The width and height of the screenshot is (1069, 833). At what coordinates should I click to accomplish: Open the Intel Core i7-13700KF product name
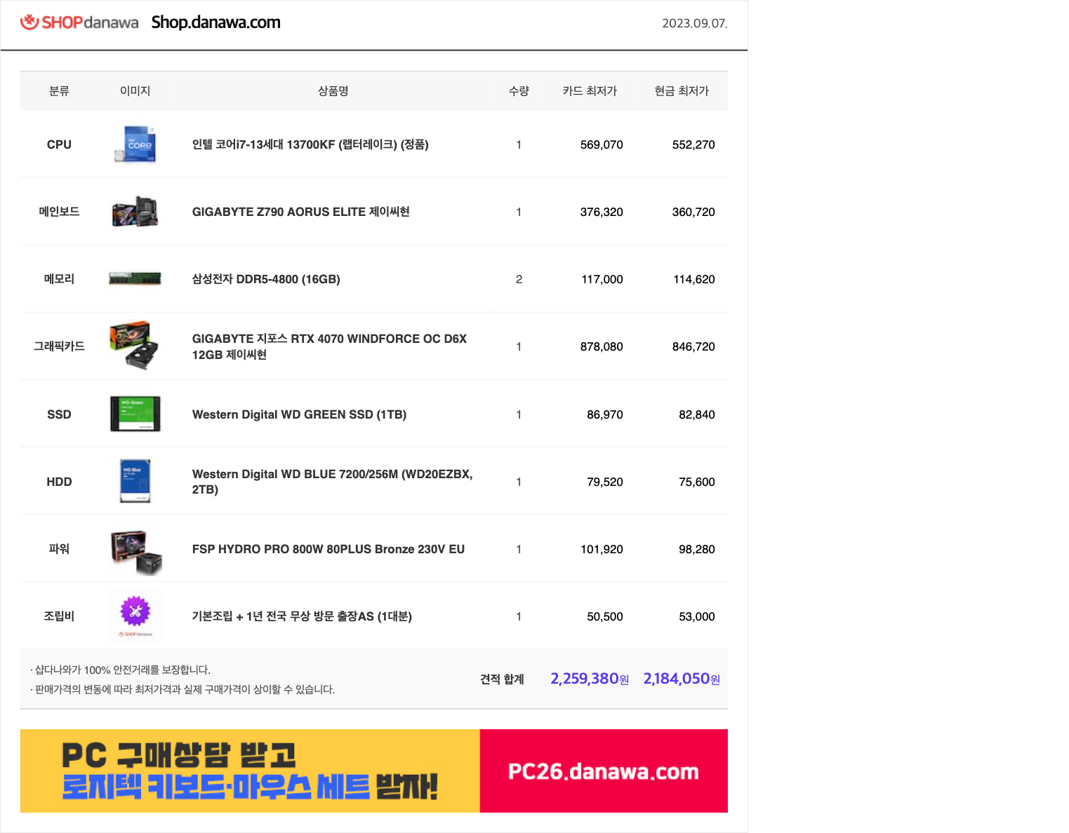(x=310, y=144)
